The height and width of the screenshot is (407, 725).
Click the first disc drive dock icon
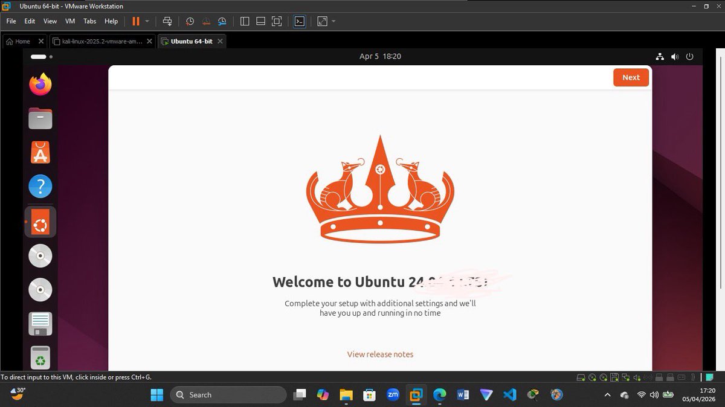pyautogui.click(x=40, y=256)
